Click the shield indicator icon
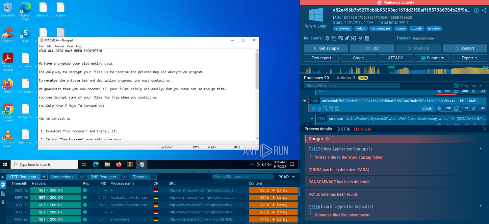Viewport: 489px width, 224px height. [x=327, y=38]
